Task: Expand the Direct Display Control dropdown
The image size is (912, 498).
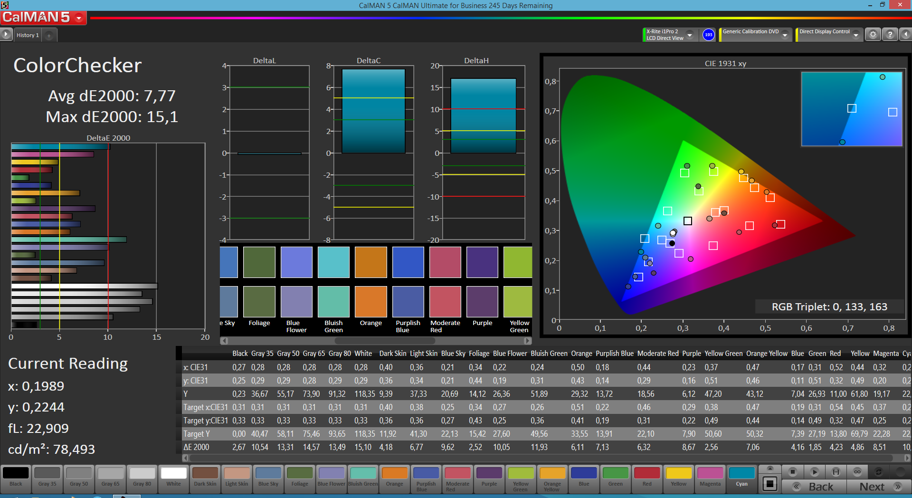Action: pos(856,35)
